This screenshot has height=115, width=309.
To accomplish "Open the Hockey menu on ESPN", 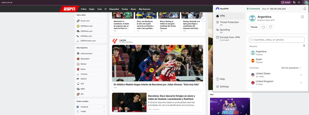I will 125,9.
